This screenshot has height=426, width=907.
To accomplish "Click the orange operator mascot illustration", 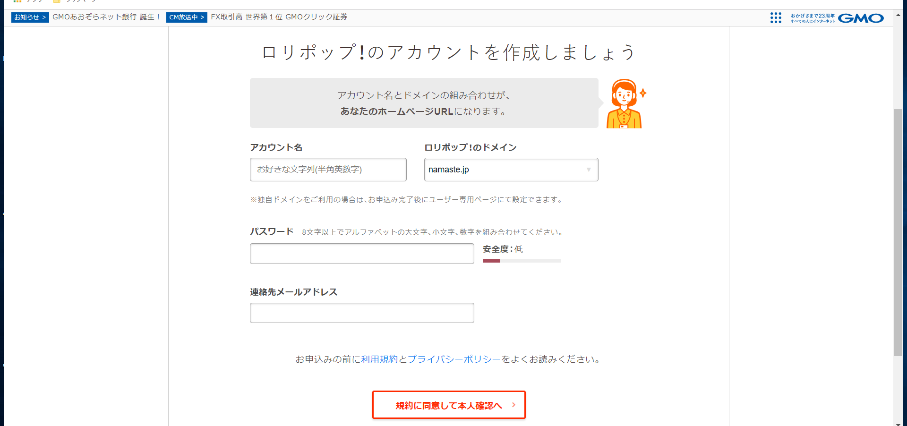I will point(625,104).
